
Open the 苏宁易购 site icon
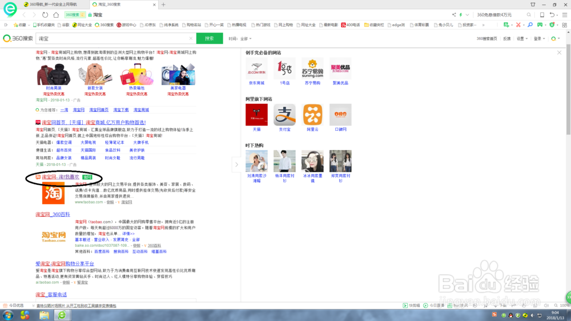coord(312,68)
